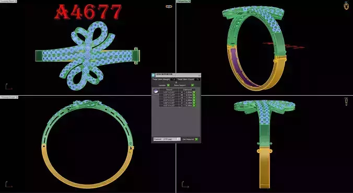Click the Total Gem Weight value field
This screenshot has width=353, height=193.
pos(173,80)
